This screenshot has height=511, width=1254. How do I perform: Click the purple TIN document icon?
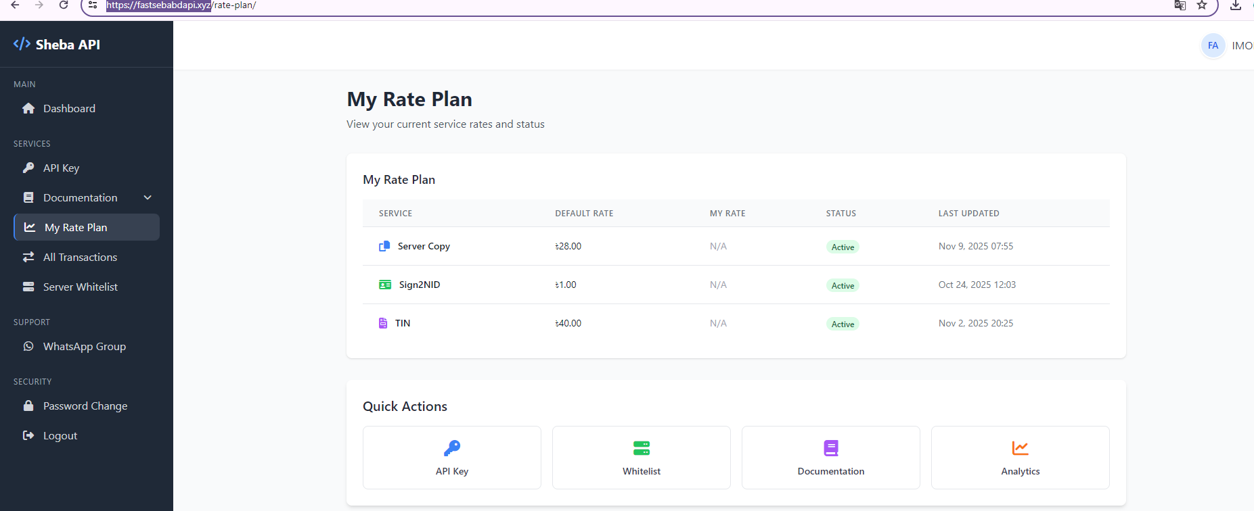coord(383,323)
